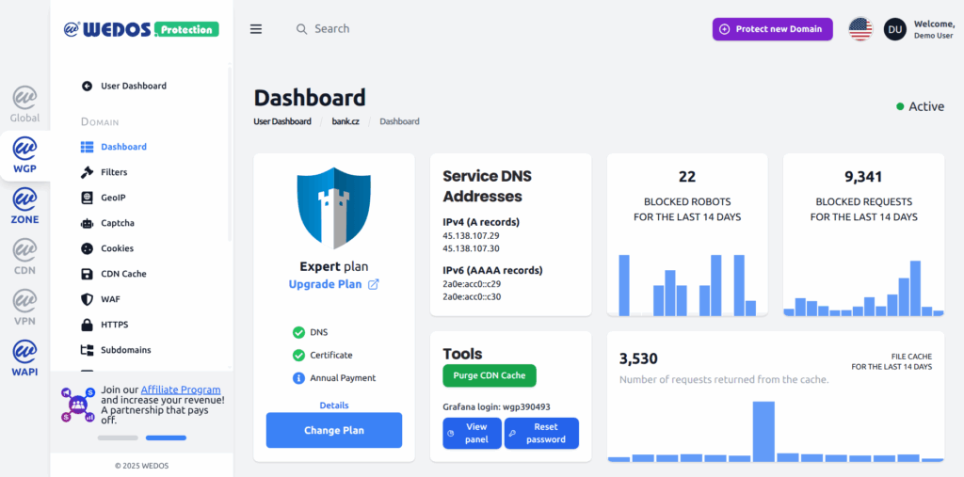This screenshot has height=477, width=964.
Task: Open the Grafana View panel button
Action: point(473,434)
